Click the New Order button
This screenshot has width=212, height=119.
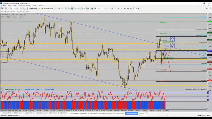(x=32, y=8)
